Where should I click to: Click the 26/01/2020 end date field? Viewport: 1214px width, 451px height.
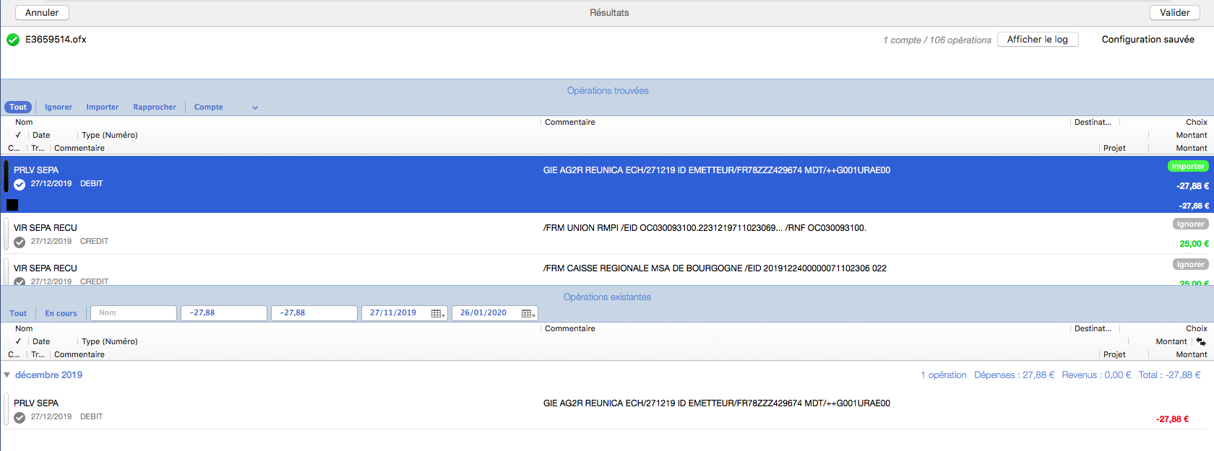[495, 313]
